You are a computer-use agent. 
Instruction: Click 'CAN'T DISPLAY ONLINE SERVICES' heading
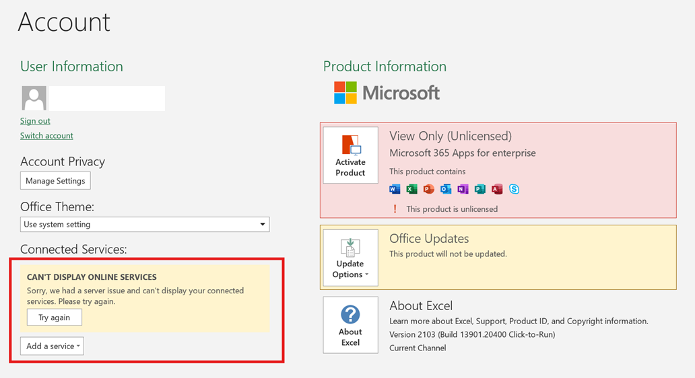[x=92, y=277]
